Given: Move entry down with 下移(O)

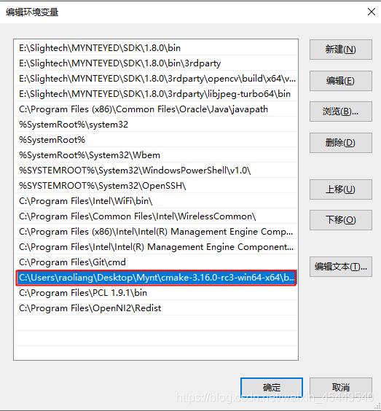Looking at the screenshot, I should (341, 220).
